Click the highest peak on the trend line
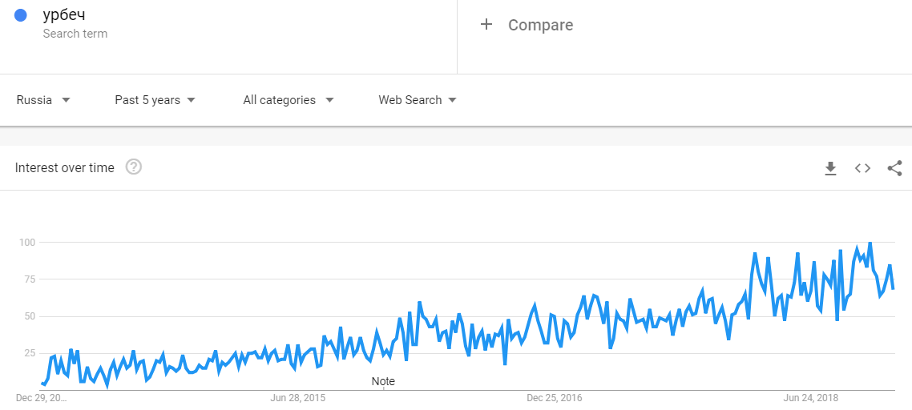The image size is (912, 410). coord(870,243)
